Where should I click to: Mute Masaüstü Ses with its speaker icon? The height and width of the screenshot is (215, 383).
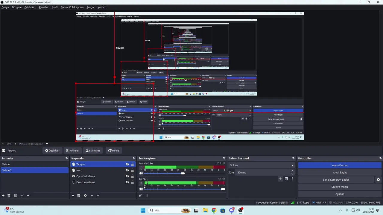point(141,173)
